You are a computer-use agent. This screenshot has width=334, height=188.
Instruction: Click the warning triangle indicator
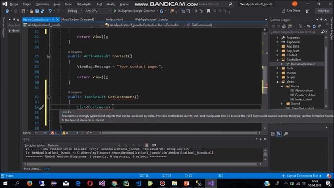point(64,133)
